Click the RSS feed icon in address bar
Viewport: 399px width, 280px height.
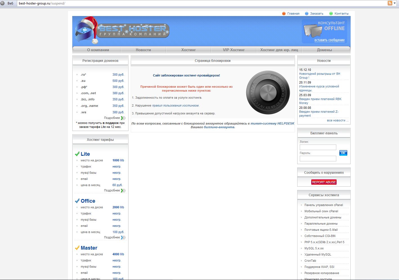390,3
